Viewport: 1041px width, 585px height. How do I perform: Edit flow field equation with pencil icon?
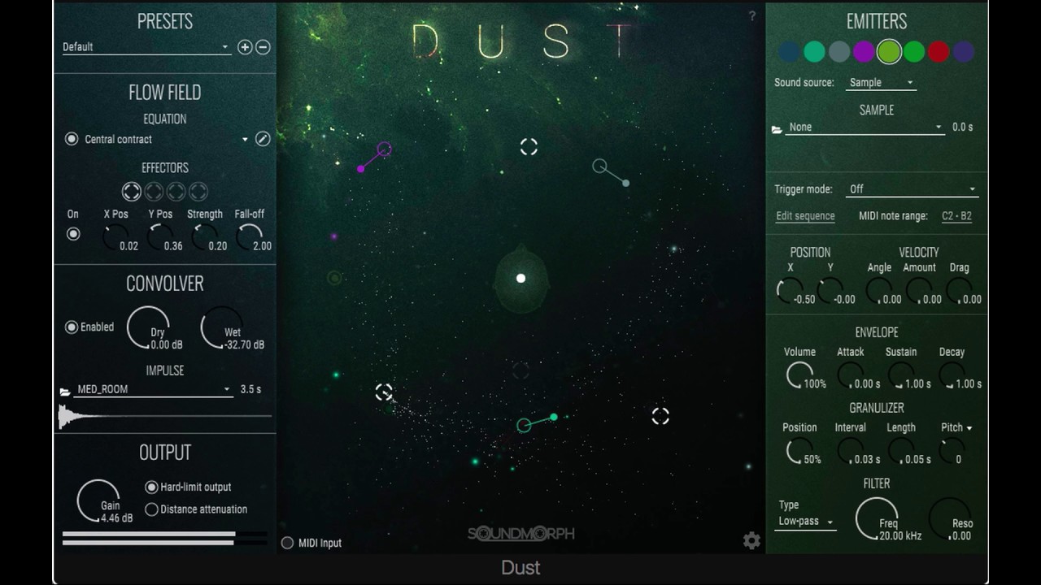tap(263, 139)
